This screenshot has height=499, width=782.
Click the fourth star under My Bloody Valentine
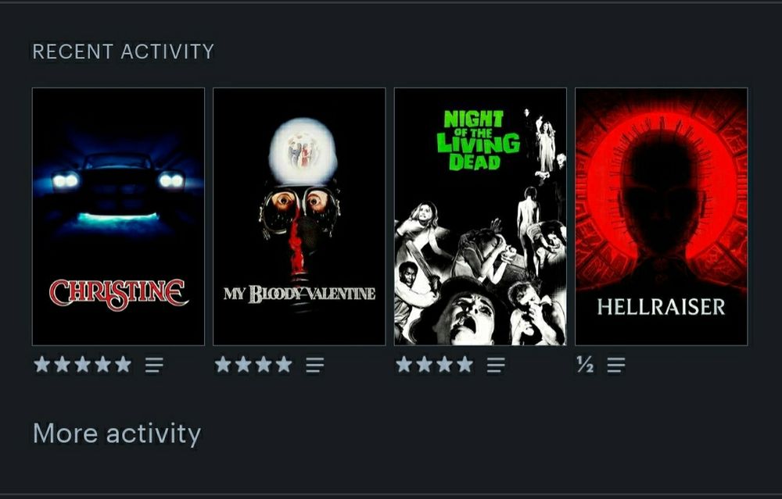tap(284, 365)
